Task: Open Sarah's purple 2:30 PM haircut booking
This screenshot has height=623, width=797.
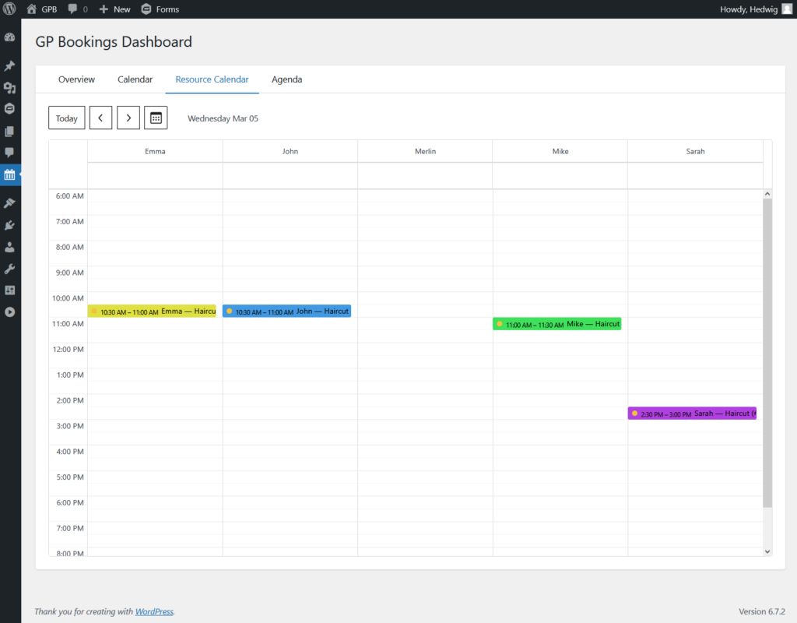Action: (692, 414)
